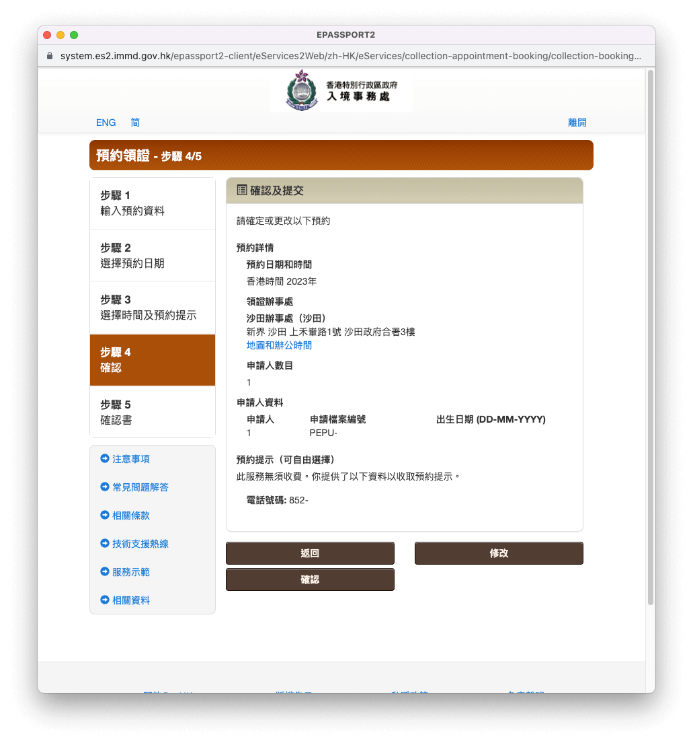Viewport: 693px width, 743px height.
Task: Click the 申請人數目 label
Action: [270, 365]
